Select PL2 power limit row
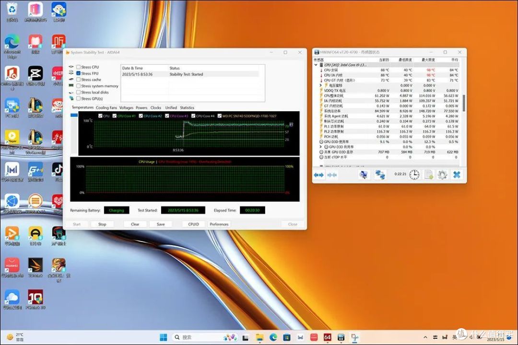This screenshot has width=518, height=345. (x=388, y=131)
